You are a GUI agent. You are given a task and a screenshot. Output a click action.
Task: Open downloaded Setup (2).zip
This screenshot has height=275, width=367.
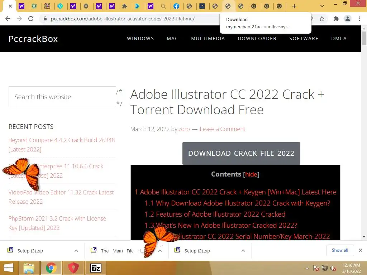pos(197,251)
